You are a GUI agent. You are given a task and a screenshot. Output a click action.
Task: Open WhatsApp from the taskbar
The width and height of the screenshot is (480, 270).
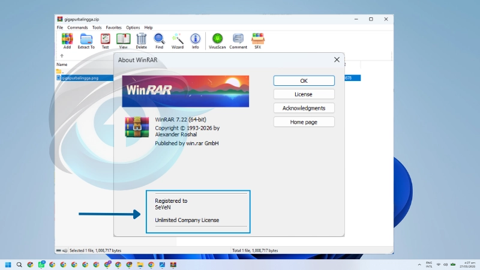(x=41, y=265)
